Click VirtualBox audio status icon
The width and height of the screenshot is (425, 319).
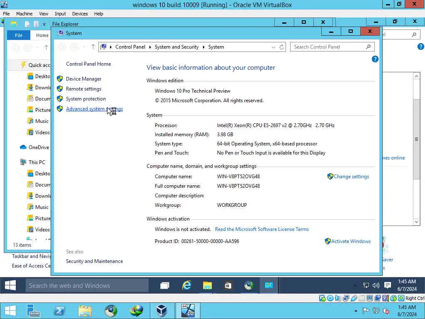click(338, 298)
